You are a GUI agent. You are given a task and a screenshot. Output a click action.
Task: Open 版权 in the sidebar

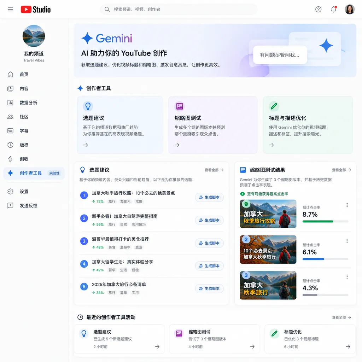coord(34,145)
